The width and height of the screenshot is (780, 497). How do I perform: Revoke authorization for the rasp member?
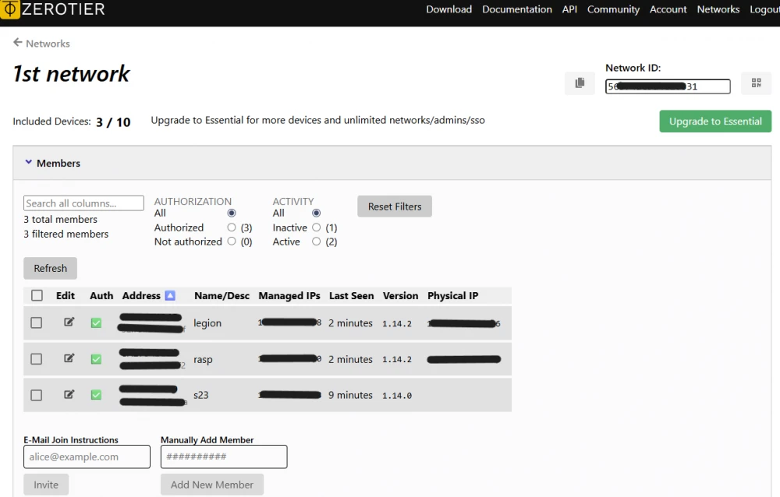[96, 358]
